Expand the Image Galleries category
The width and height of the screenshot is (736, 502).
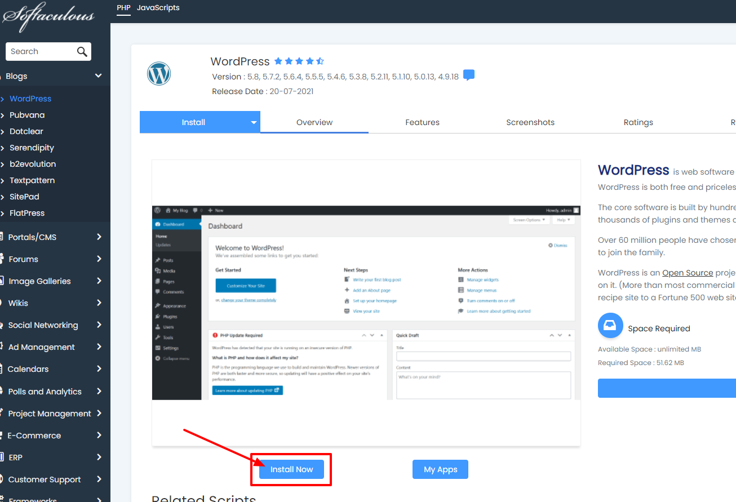coord(55,281)
